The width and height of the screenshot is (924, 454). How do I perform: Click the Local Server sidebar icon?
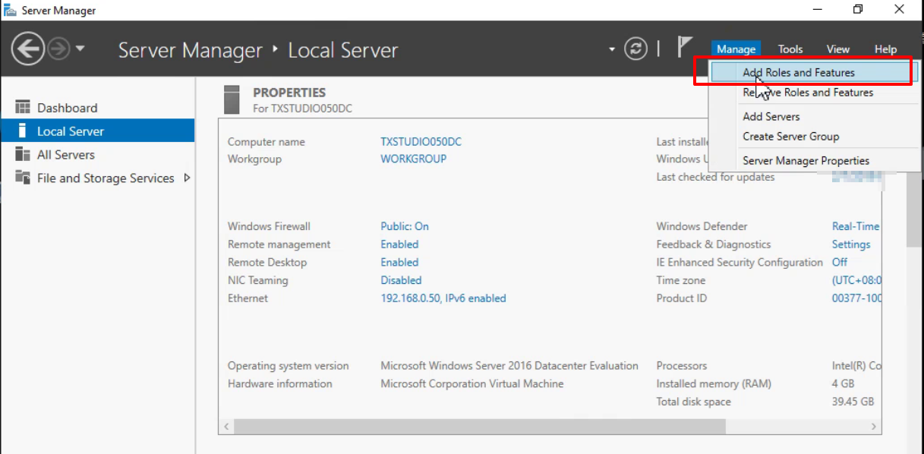(22, 131)
